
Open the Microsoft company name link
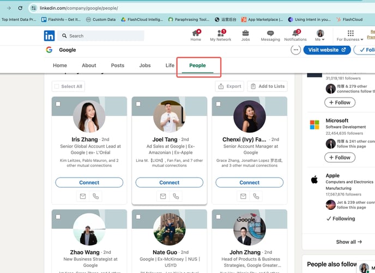pyautogui.click(x=337, y=120)
